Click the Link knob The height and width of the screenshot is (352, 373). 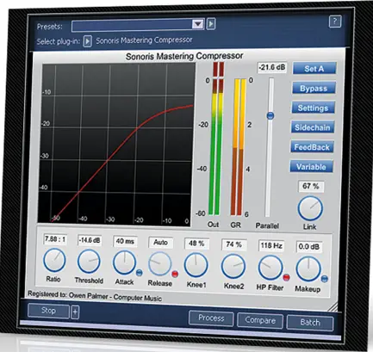pyautogui.click(x=310, y=208)
